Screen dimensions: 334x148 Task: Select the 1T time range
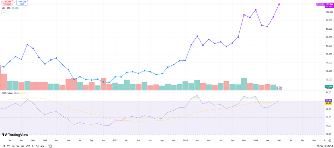[4, 146]
